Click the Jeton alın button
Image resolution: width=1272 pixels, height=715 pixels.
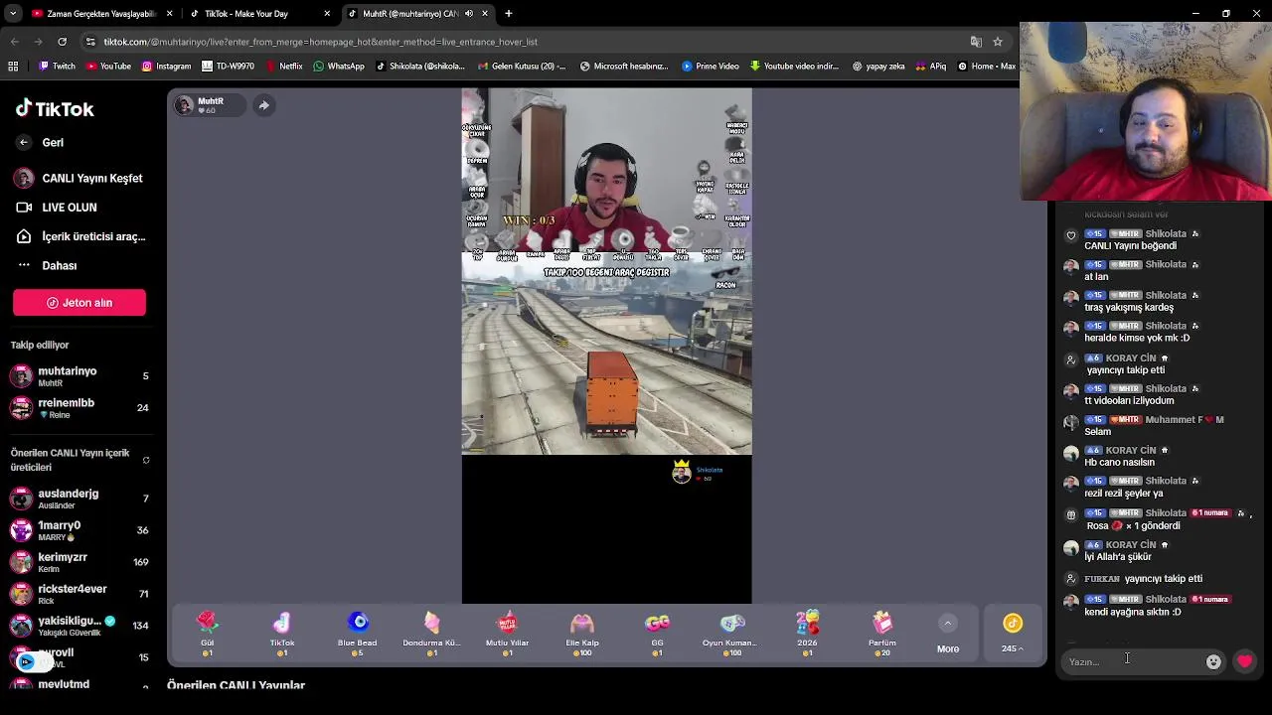click(x=79, y=303)
